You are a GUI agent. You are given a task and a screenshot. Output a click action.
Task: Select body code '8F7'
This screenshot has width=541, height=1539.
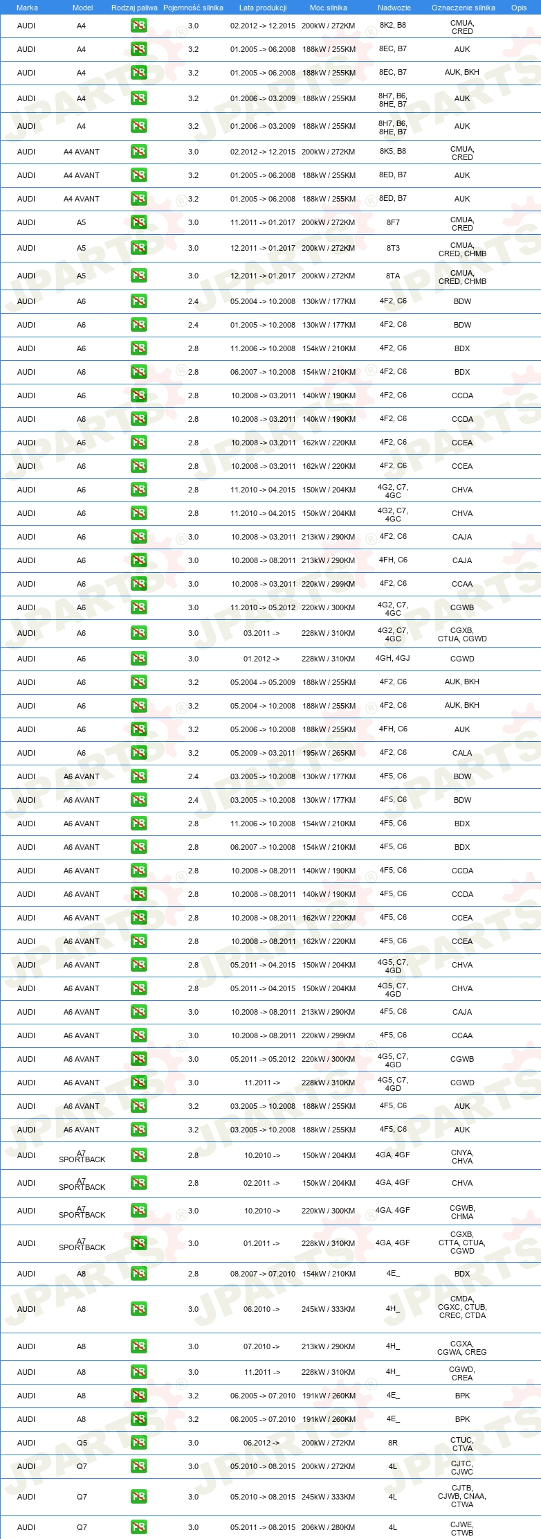(x=393, y=222)
